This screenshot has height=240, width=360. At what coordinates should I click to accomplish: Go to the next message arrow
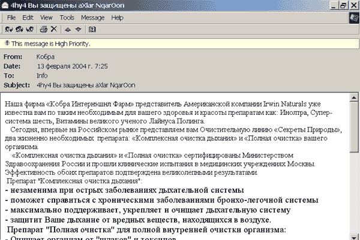pos(78,29)
